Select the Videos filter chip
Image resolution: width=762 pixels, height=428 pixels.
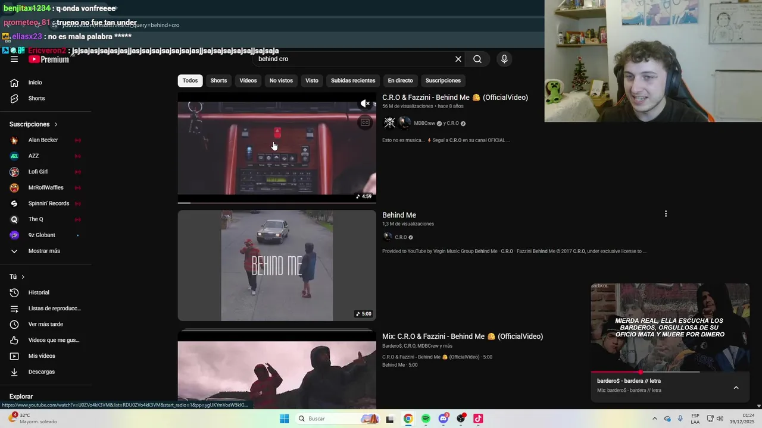click(248, 80)
